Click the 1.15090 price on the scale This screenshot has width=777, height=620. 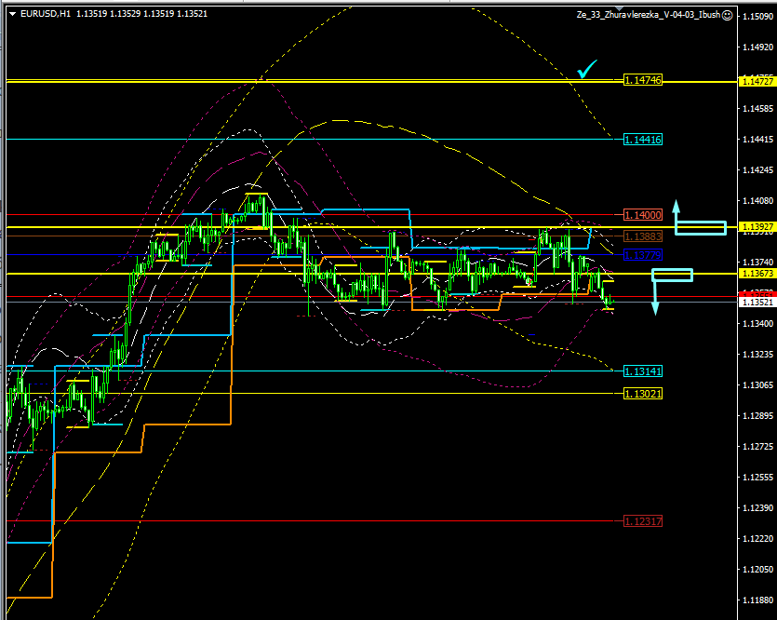point(757,17)
